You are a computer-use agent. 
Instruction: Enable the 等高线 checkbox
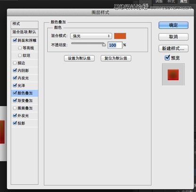[20, 48]
